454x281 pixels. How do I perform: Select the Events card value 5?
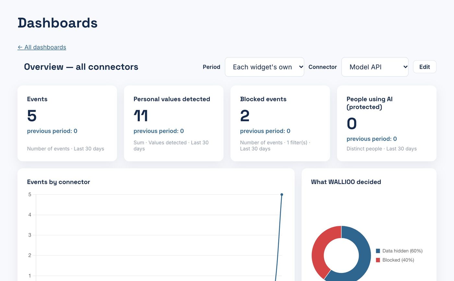(x=32, y=116)
